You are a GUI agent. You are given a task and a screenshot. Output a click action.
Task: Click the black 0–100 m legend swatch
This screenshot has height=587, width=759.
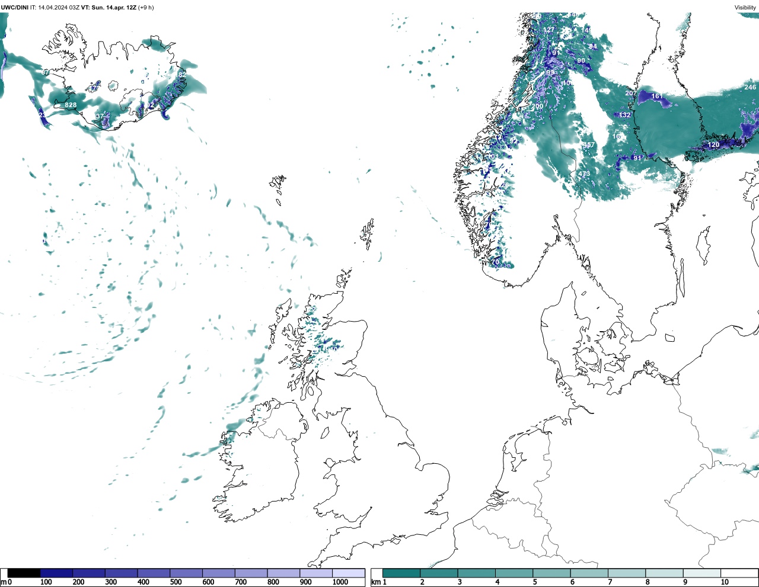click(x=24, y=573)
